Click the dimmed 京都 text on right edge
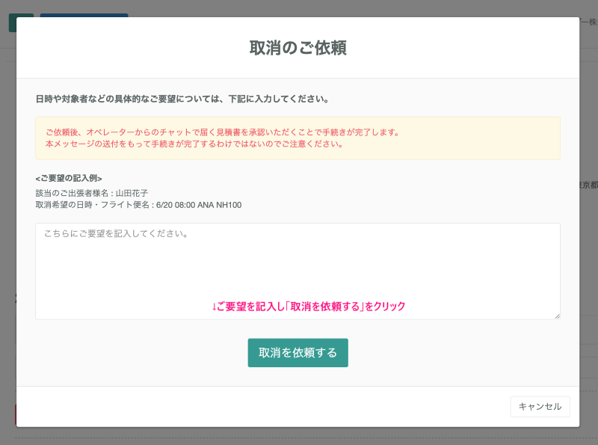Screen dimensions: 598x445 click(588, 185)
